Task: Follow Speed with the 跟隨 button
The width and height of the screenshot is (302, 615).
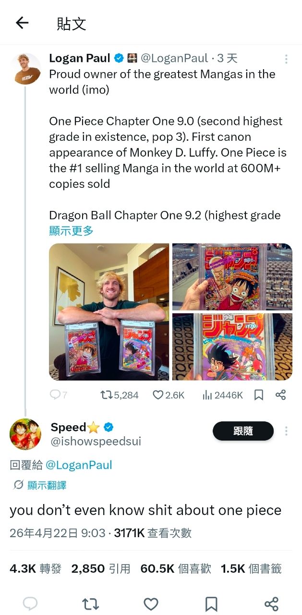Action: pos(243,431)
